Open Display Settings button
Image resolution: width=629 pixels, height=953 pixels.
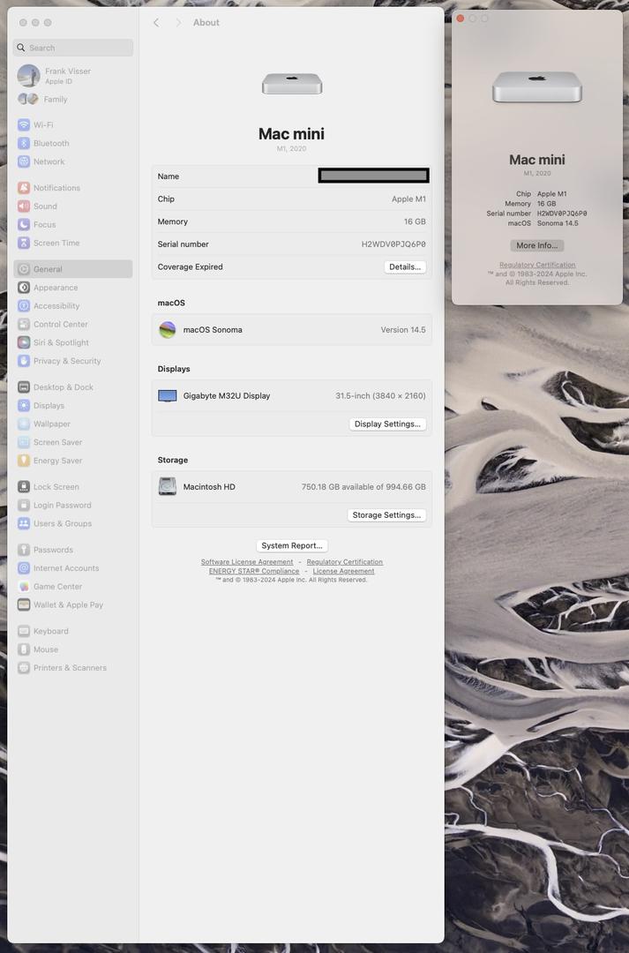coord(387,424)
